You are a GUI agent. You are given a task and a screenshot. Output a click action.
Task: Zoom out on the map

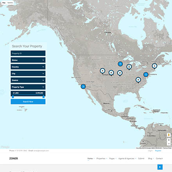169,144
